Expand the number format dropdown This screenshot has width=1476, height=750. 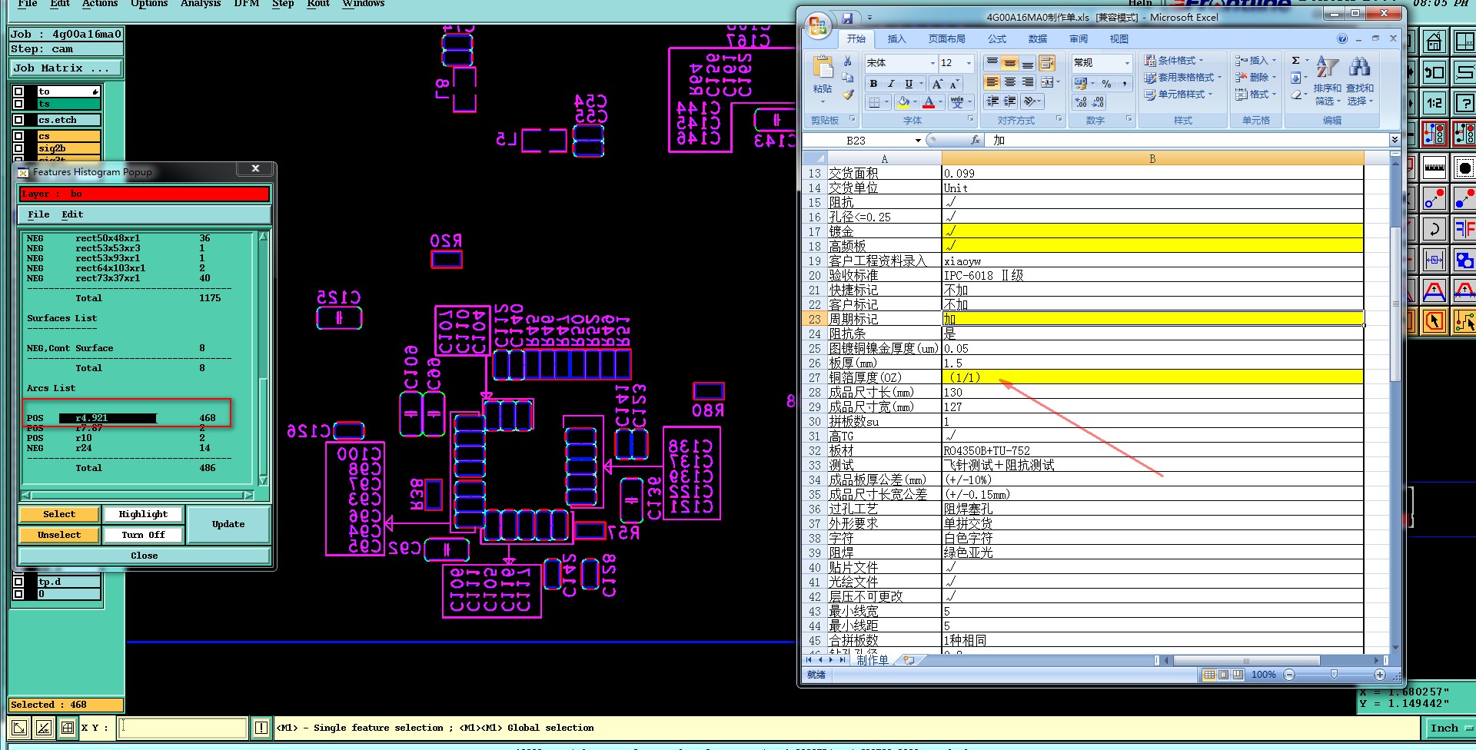(1127, 63)
